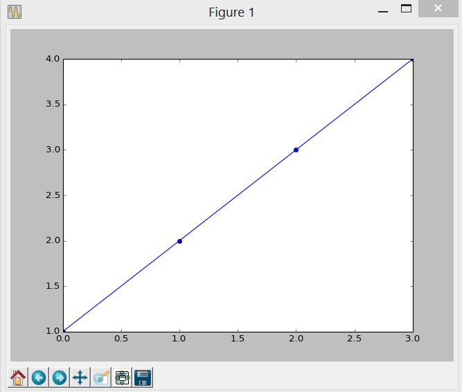Screen dimensions: 462x392
Task: Close the Figure 1 window
Action: pos(437,10)
